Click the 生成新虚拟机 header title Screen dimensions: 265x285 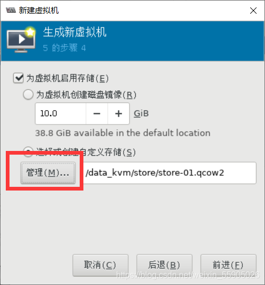click(75, 32)
